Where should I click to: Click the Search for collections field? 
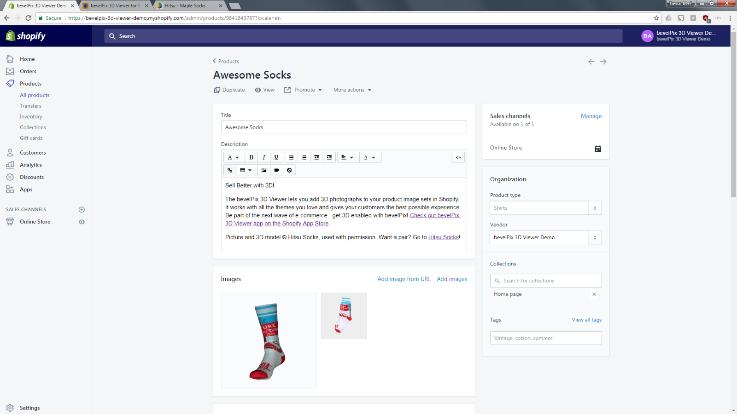pos(546,281)
